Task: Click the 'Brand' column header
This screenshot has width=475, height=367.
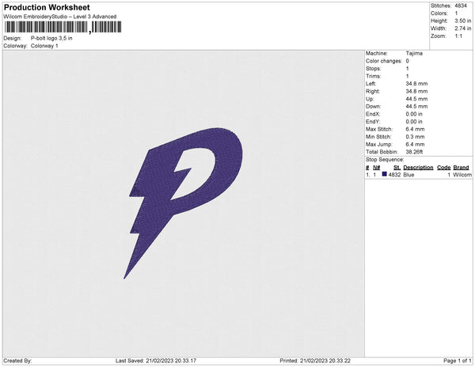Action: 461,168
